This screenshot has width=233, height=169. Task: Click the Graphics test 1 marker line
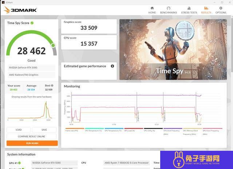[137, 107]
